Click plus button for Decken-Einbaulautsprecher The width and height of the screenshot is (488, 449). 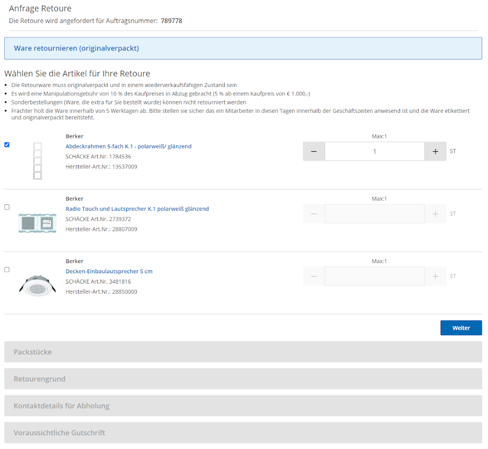[x=435, y=276]
